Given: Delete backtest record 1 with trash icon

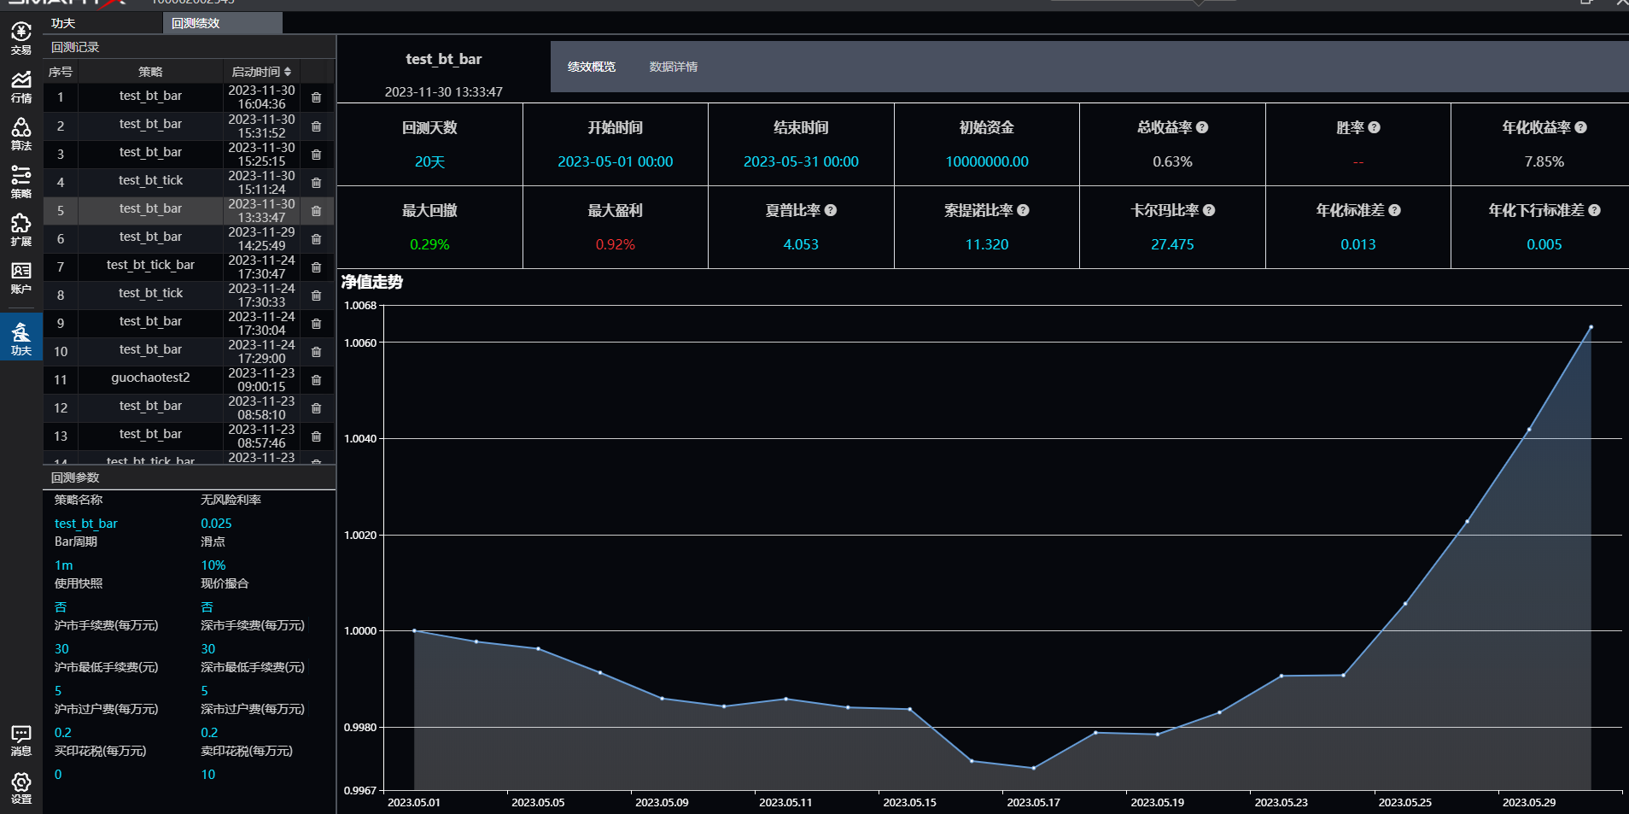Looking at the screenshot, I should tap(316, 97).
